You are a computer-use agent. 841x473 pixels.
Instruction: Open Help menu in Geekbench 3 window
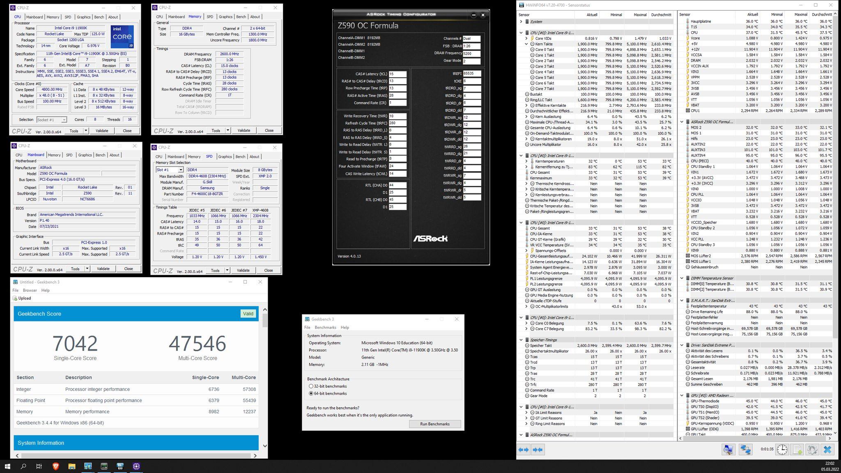click(345, 327)
